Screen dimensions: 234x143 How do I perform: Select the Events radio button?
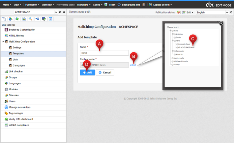[x=175, y=38]
